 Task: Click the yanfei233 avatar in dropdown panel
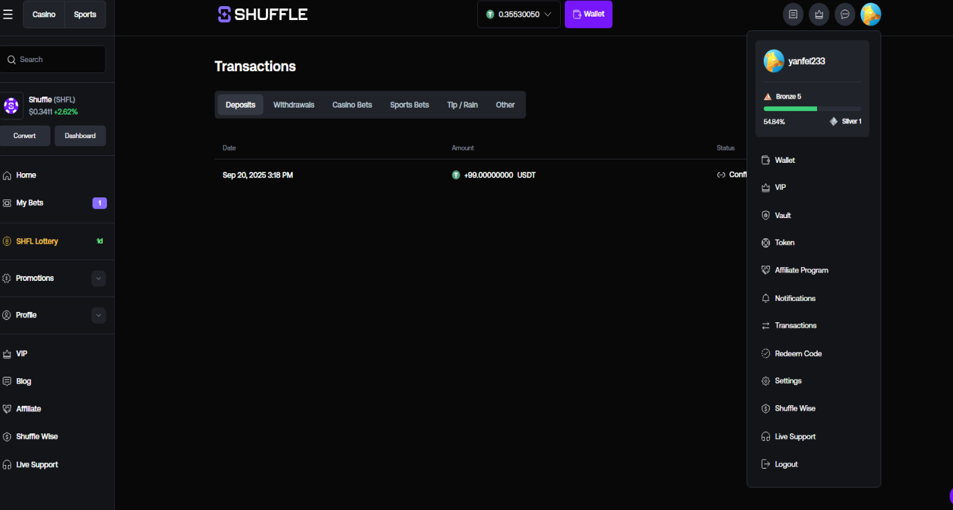773,61
